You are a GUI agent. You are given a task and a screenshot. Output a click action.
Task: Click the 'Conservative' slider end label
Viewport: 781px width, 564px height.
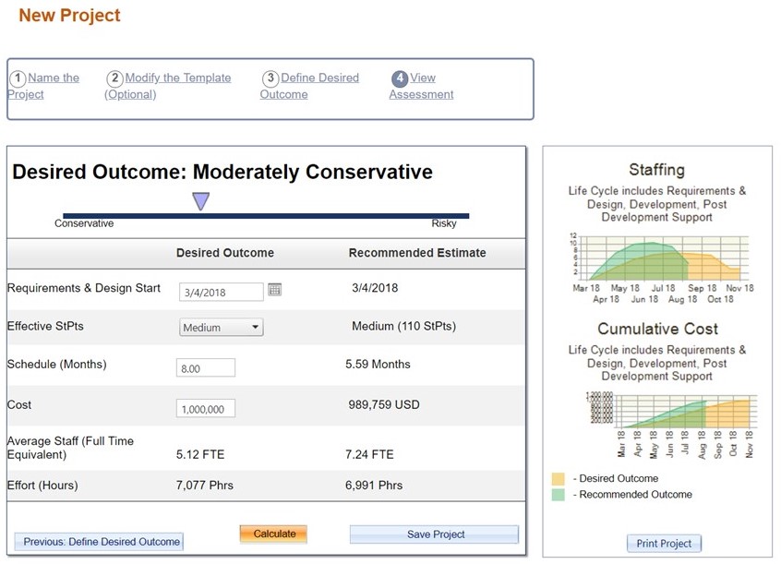84,223
